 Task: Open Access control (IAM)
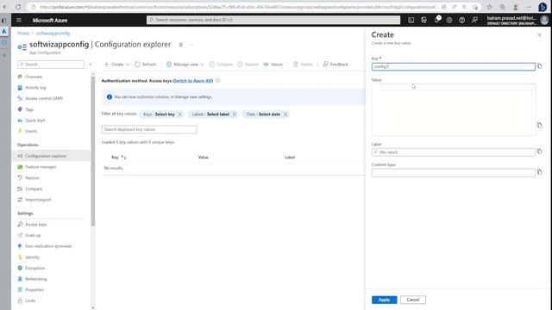44,98
